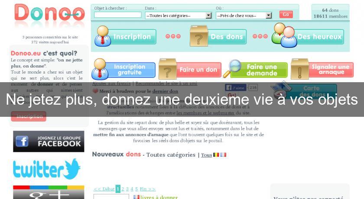Go to page 2 in pagination

(123, 189)
